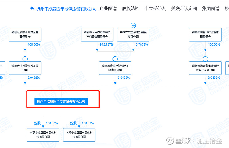Click 100.00% above 上海中欣晶圆 node
Screen dimensions: 229x148
[x=88, y=123]
